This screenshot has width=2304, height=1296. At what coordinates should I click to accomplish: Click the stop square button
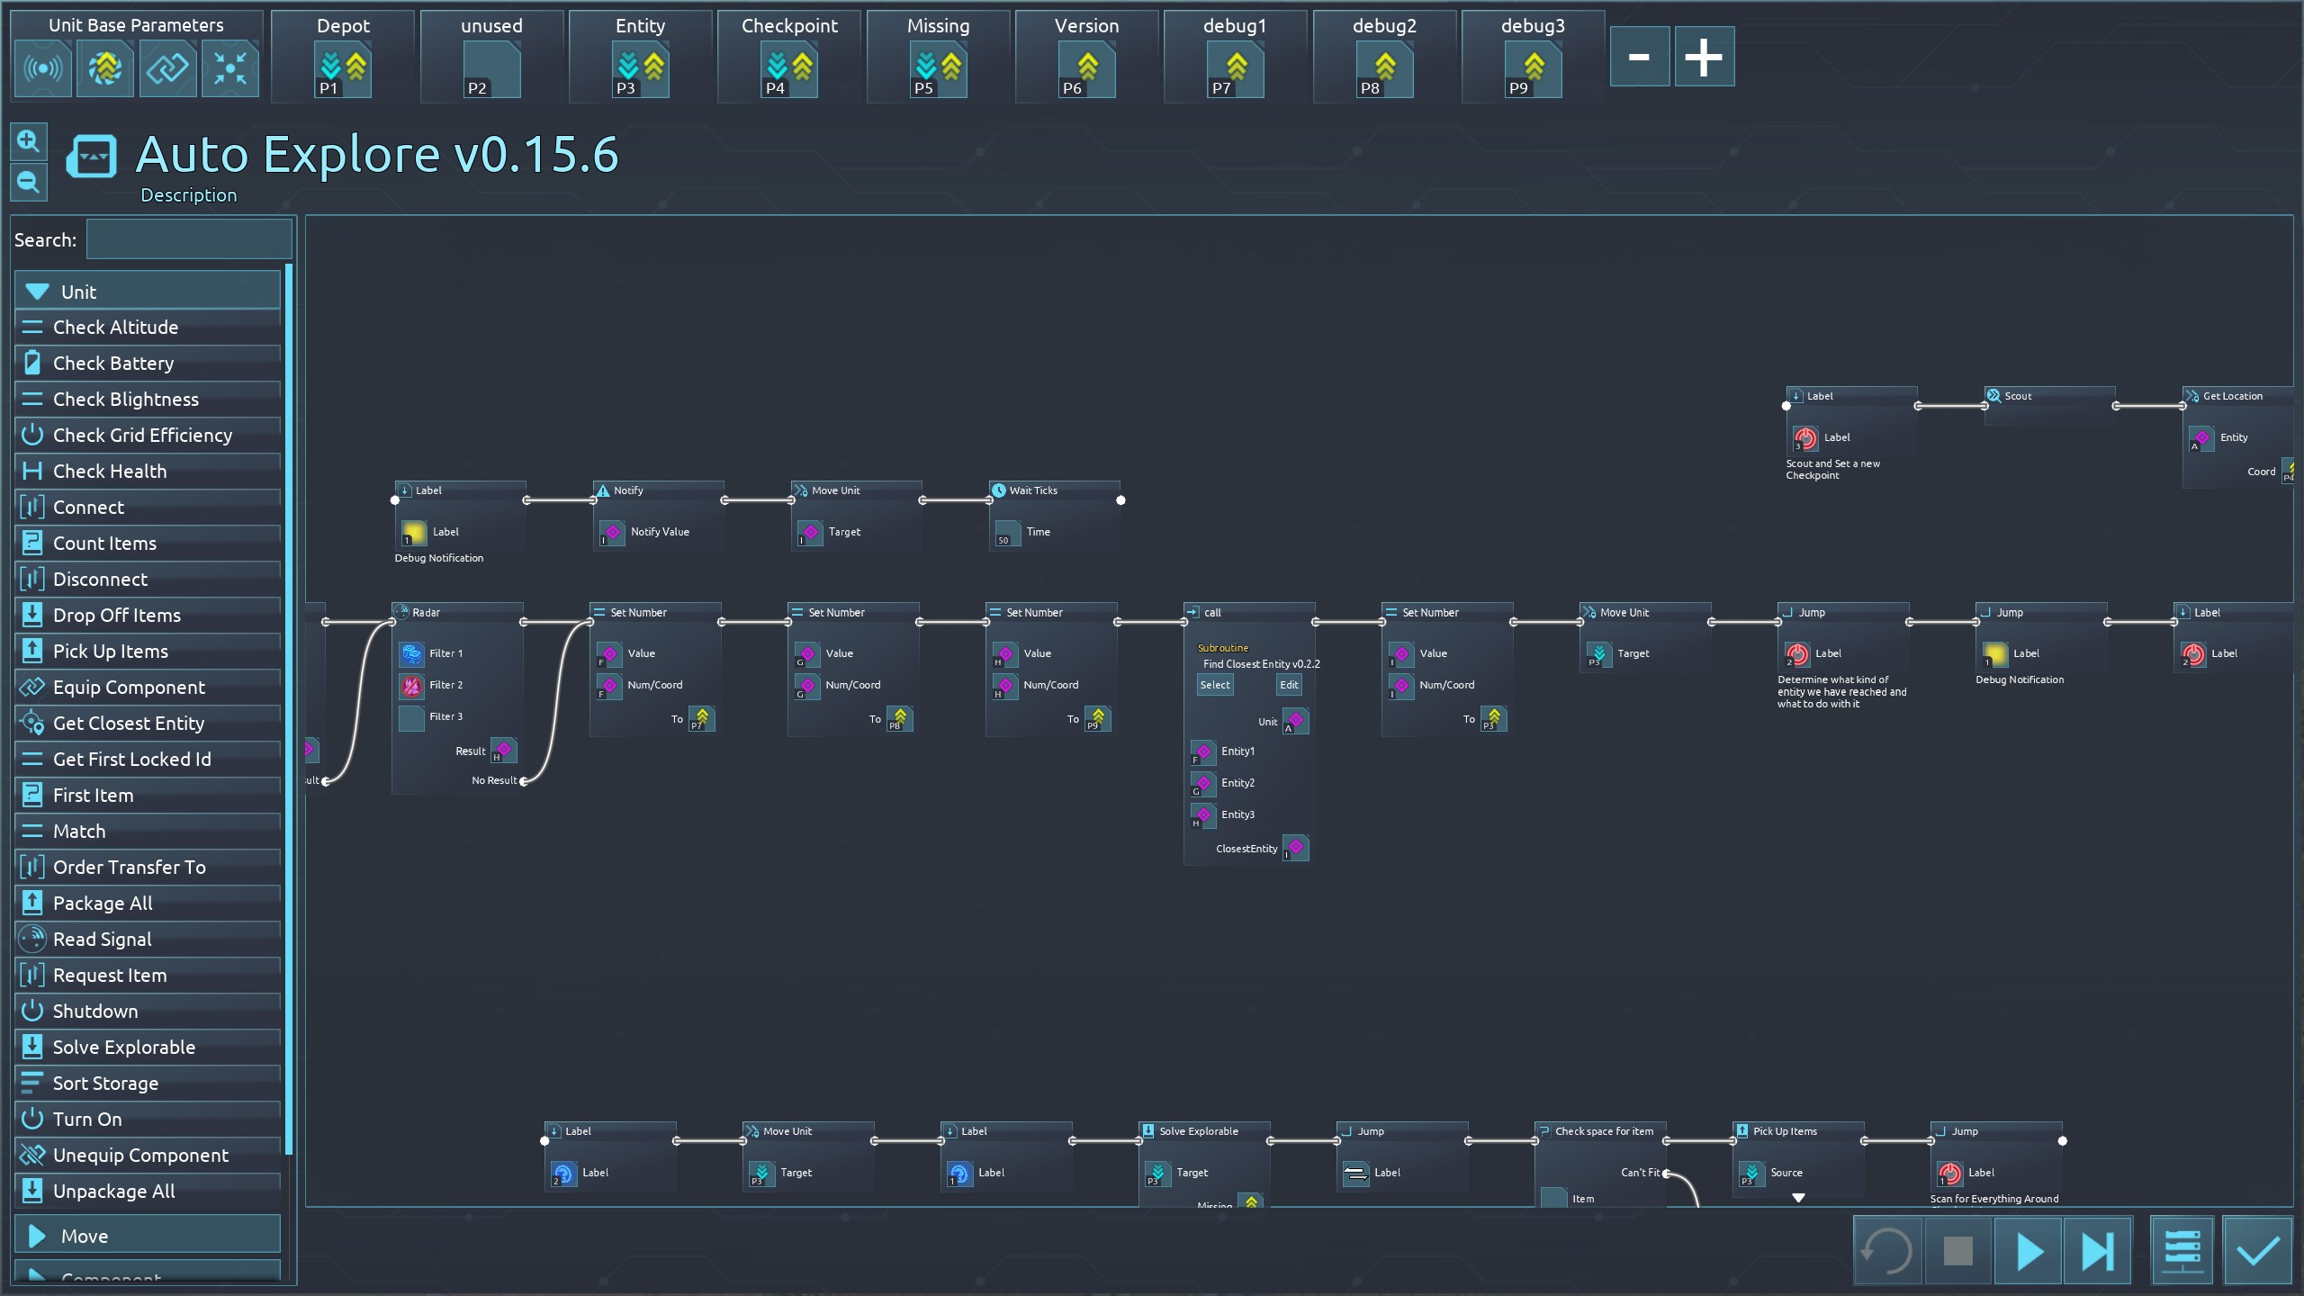[x=1957, y=1250]
